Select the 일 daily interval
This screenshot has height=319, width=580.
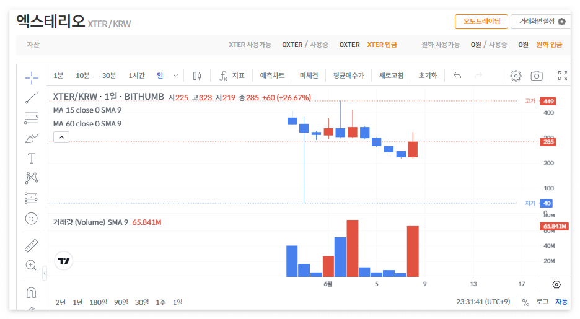pos(160,76)
